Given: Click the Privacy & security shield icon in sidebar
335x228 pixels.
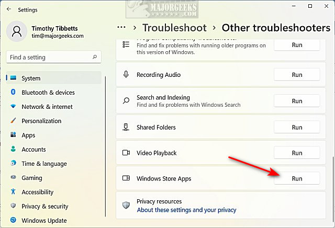Looking at the screenshot, I should (x=13, y=206).
